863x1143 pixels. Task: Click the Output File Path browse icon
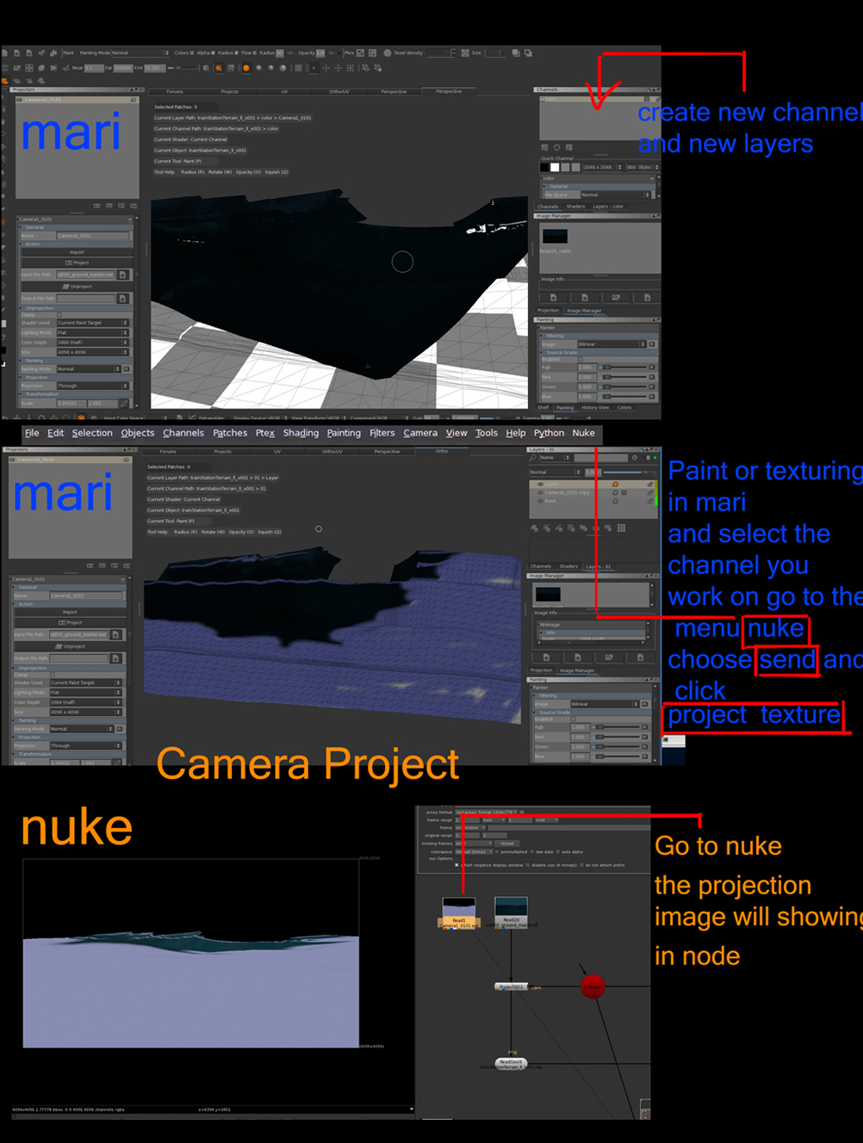pyautogui.click(x=115, y=658)
